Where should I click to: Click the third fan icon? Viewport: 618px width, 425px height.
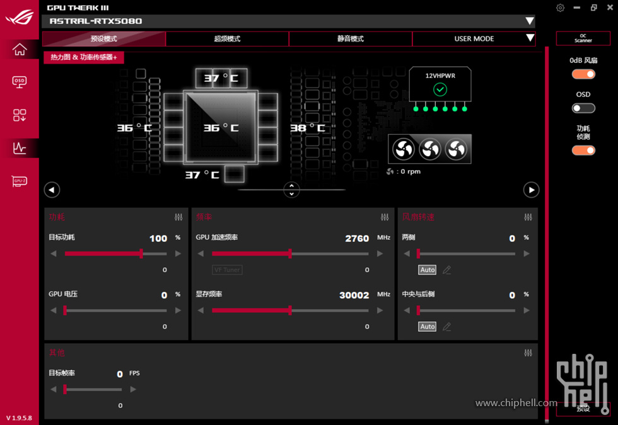(x=456, y=149)
